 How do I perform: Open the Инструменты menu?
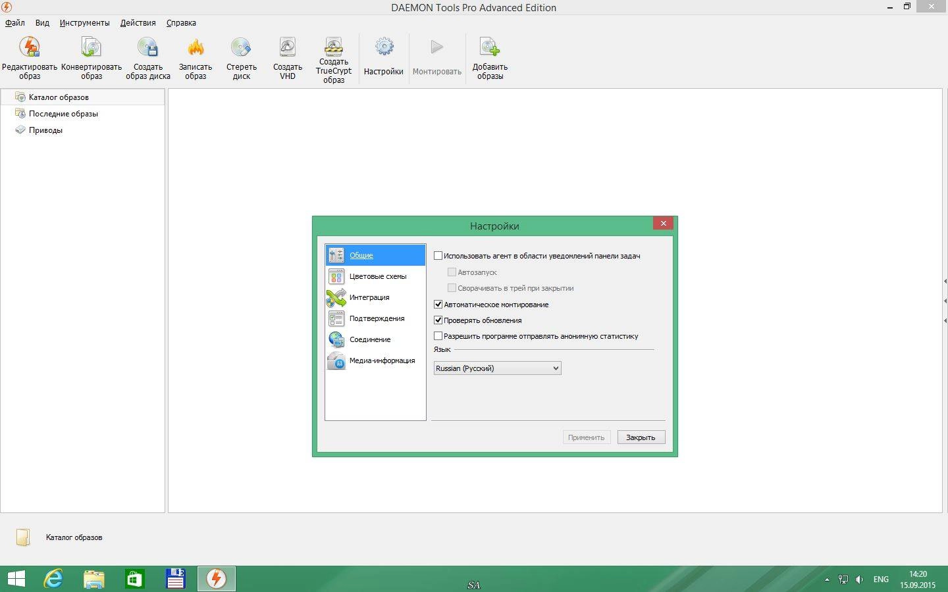(x=84, y=22)
